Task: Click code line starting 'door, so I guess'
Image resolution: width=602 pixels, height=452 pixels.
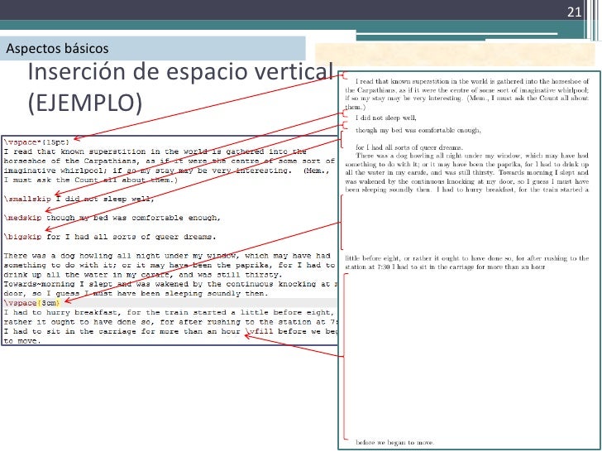Action: tap(136, 293)
